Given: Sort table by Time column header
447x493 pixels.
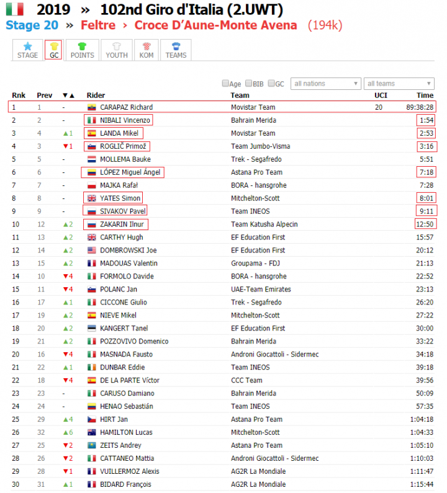Looking at the screenshot, I should tap(425, 95).
